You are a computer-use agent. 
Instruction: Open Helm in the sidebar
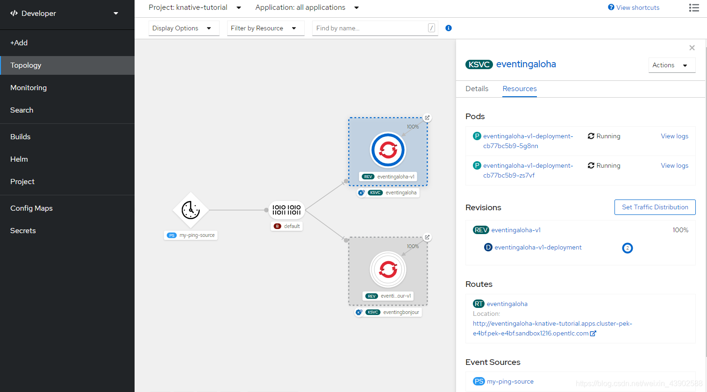point(67,159)
